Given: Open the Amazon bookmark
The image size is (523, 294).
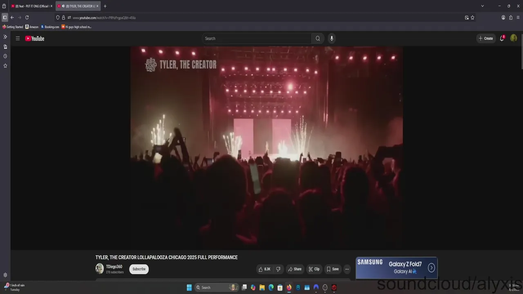Looking at the screenshot, I should point(32,27).
